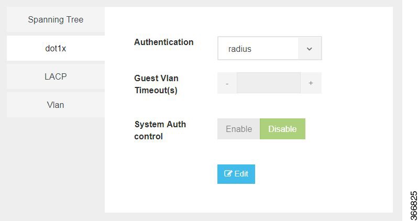418x221 pixels.
Task: Decrease Guest Vlan Timeout with the minus button
Action: click(227, 83)
